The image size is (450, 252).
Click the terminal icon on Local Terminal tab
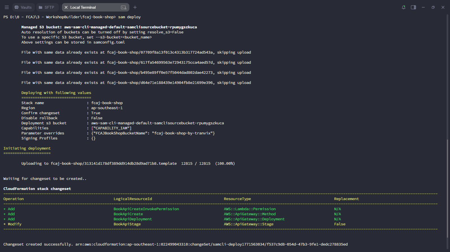(x=123, y=7)
